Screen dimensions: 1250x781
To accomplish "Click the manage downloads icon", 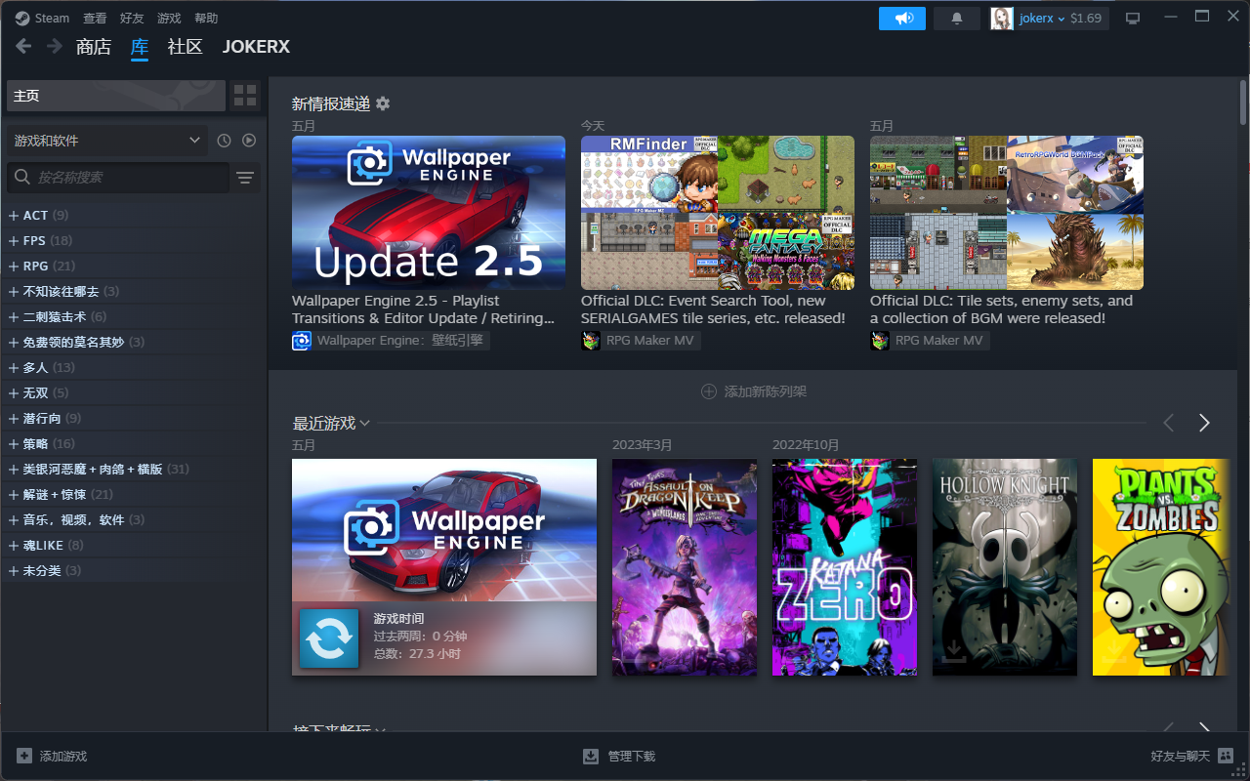I will click(591, 756).
